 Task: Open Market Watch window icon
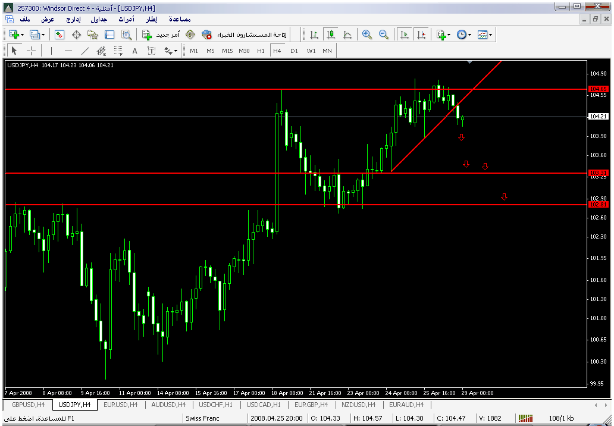[x=59, y=35]
